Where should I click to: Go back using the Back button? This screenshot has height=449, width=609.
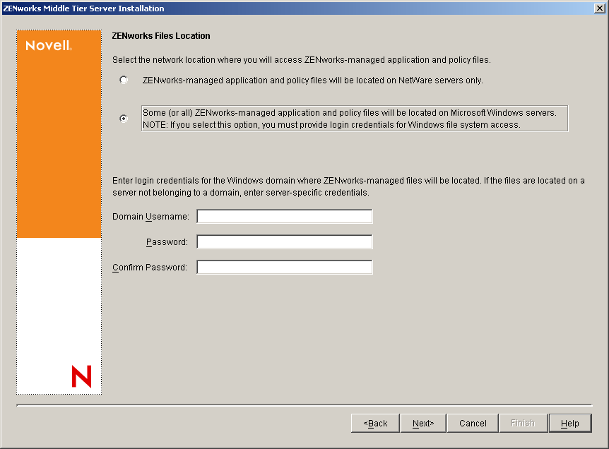(x=375, y=423)
